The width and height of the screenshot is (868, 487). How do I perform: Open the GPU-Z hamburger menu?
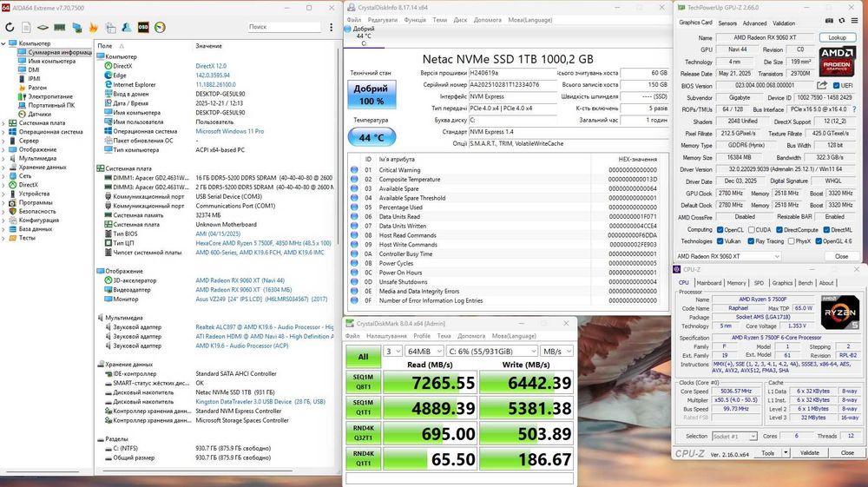click(x=855, y=21)
